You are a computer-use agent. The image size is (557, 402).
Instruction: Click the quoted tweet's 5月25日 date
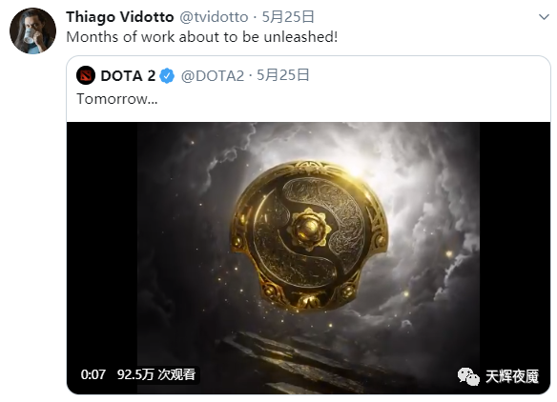[x=282, y=75]
